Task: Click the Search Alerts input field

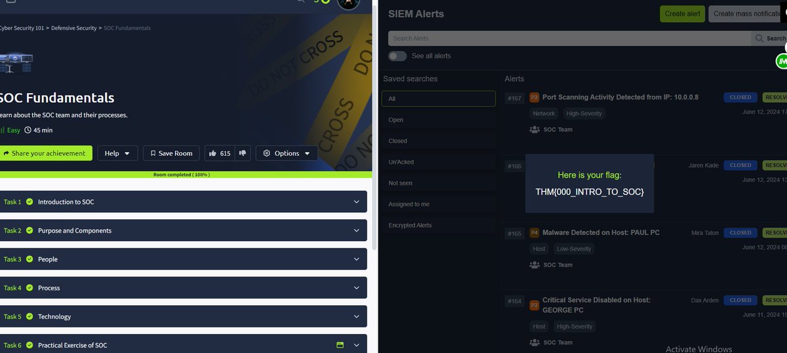Action: coord(569,39)
